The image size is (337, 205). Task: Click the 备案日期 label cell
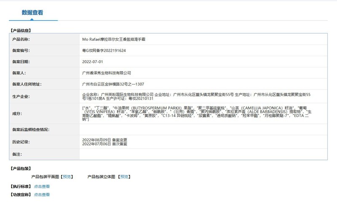44,61
